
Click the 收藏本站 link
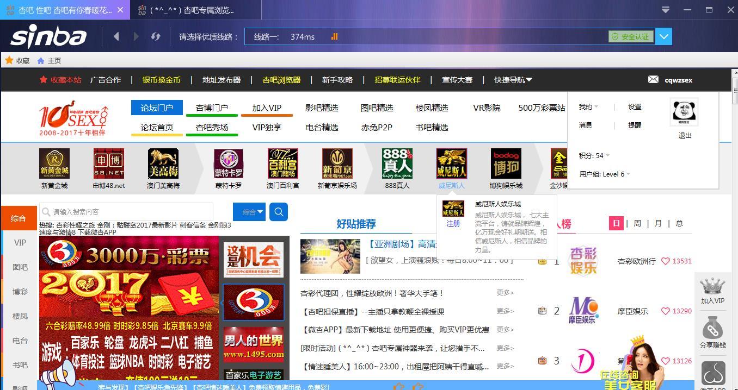coord(60,80)
